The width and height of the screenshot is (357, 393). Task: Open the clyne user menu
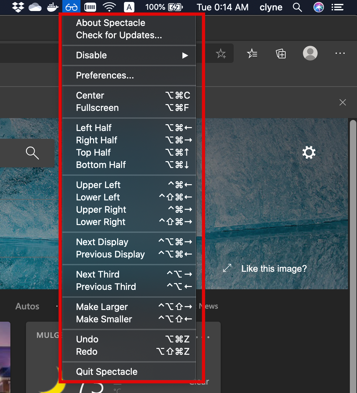(x=271, y=7)
